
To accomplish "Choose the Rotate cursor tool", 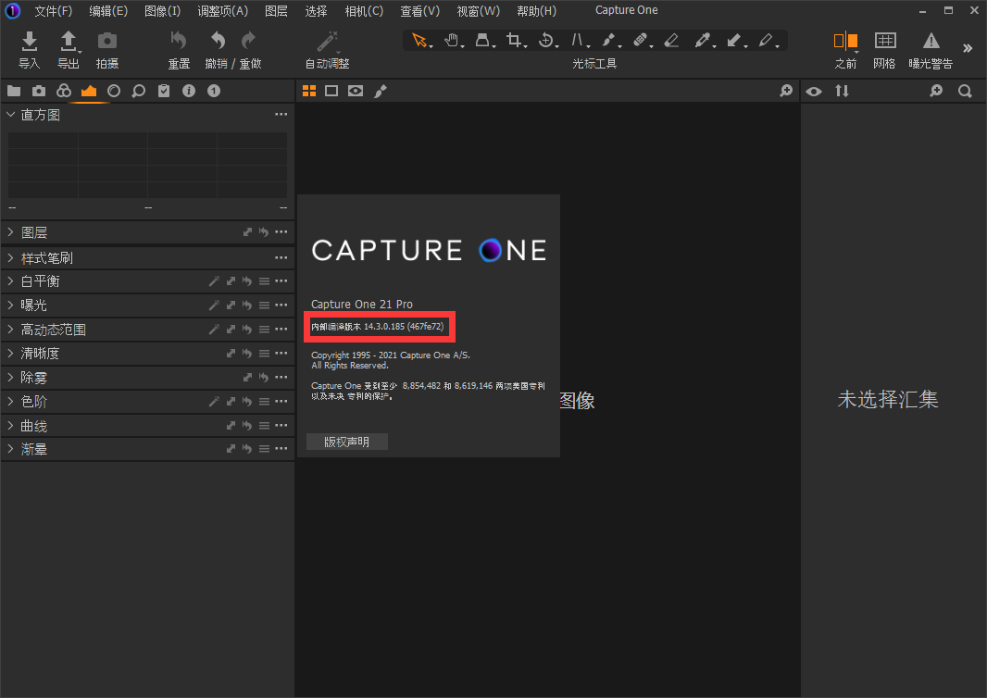I will tap(545, 41).
